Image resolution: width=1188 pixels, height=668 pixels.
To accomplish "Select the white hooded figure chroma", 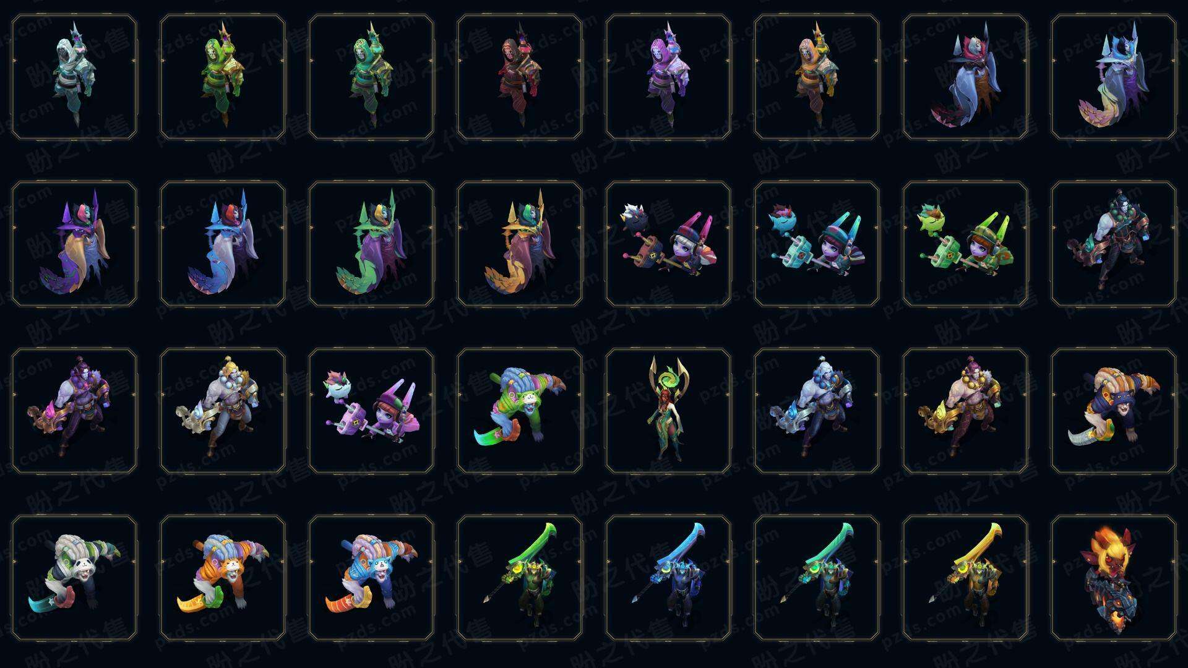I will [74, 77].
